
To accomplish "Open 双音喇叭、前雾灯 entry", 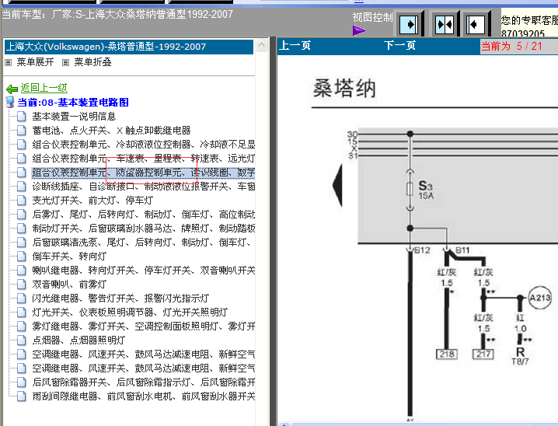I will (69, 284).
